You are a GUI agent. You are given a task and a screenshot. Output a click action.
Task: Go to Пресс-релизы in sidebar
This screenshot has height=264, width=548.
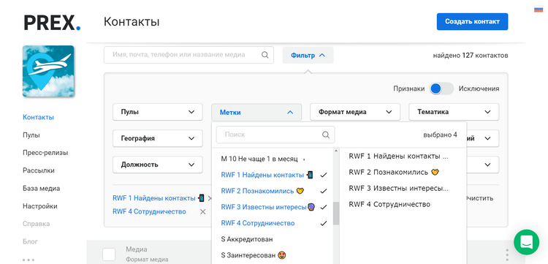[x=45, y=153]
